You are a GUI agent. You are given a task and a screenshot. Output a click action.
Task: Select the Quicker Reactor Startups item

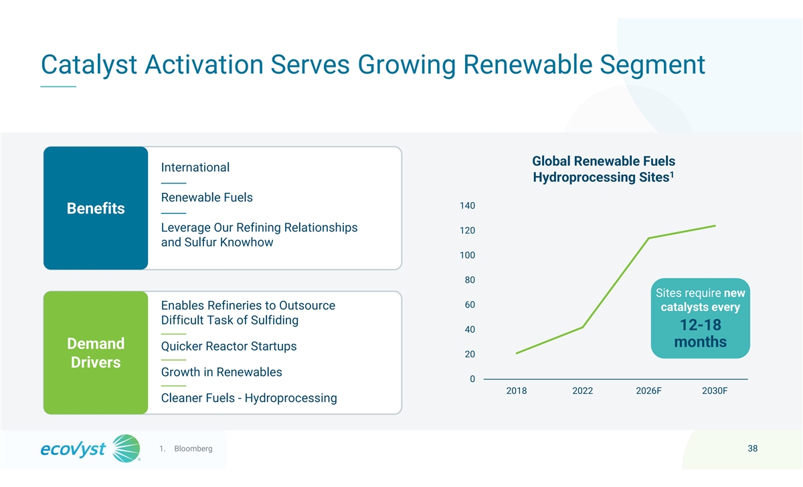click(x=229, y=347)
